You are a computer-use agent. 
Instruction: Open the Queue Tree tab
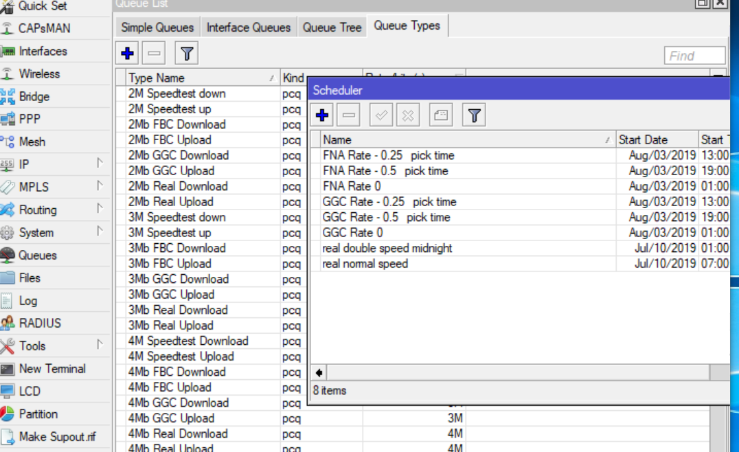[332, 27]
